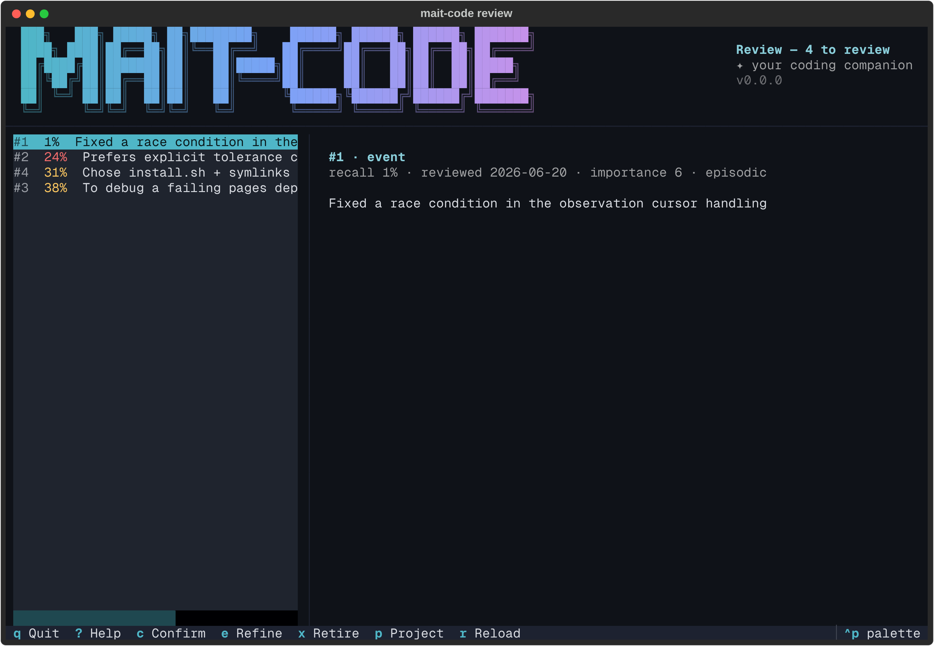This screenshot has width=934, height=646.
Task: Click Retire in the footer bar
Action: [328, 633]
